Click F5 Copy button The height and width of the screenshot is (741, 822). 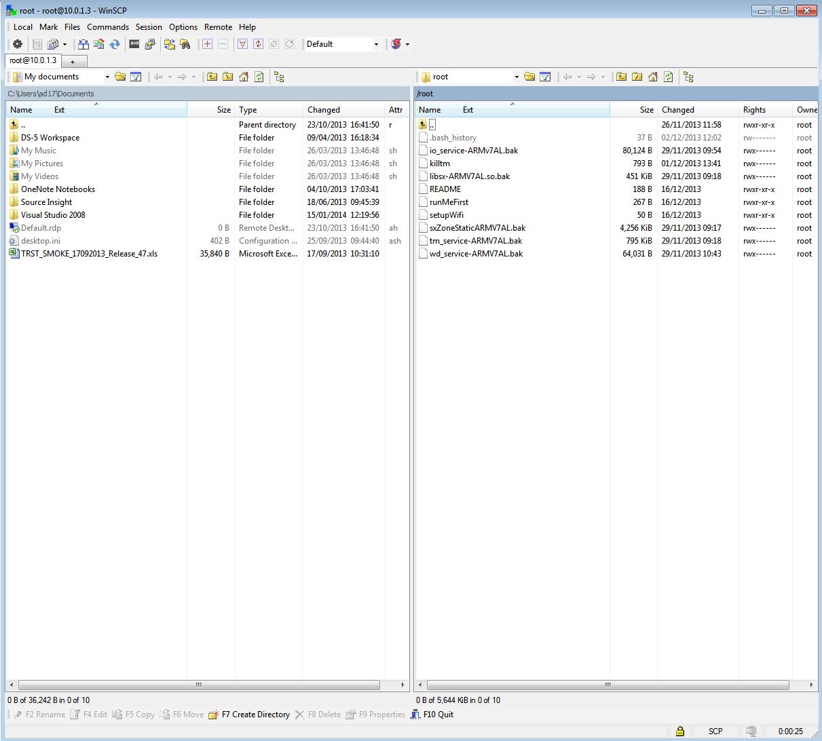coord(134,715)
